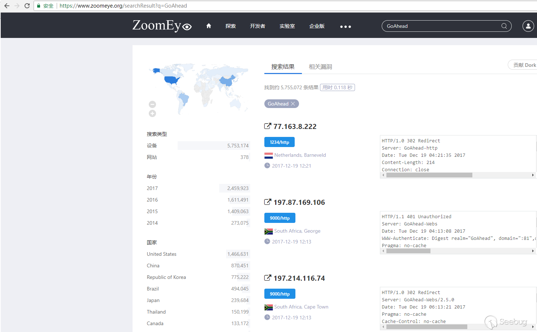Click the clock icon for 197.87.169.106 timestamp

tap(267, 241)
